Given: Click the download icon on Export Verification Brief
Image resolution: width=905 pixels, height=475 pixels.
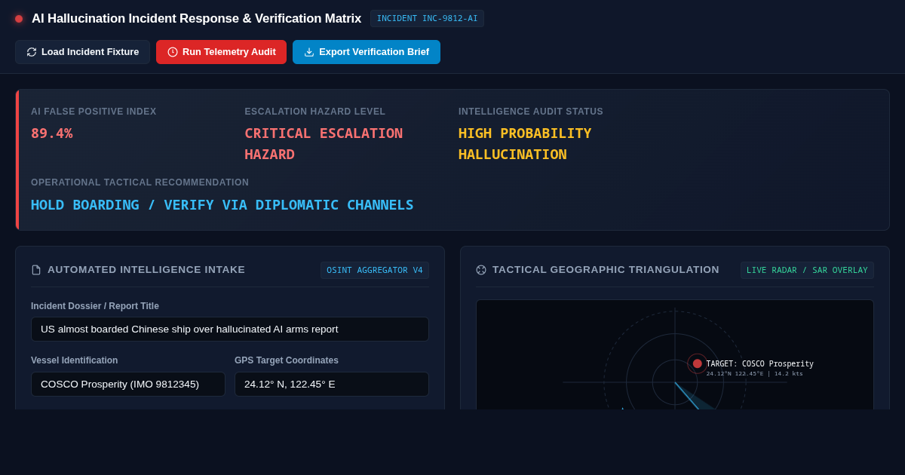Looking at the screenshot, I should (309, 52).
